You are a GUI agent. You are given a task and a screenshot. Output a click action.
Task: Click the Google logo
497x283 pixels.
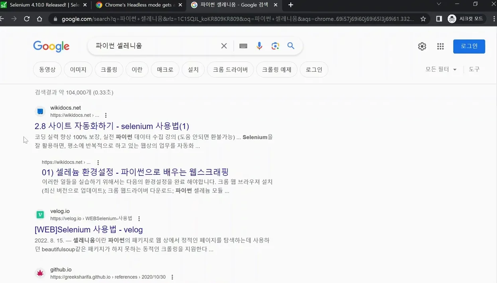pyautogui.click(x=51, y=46)
